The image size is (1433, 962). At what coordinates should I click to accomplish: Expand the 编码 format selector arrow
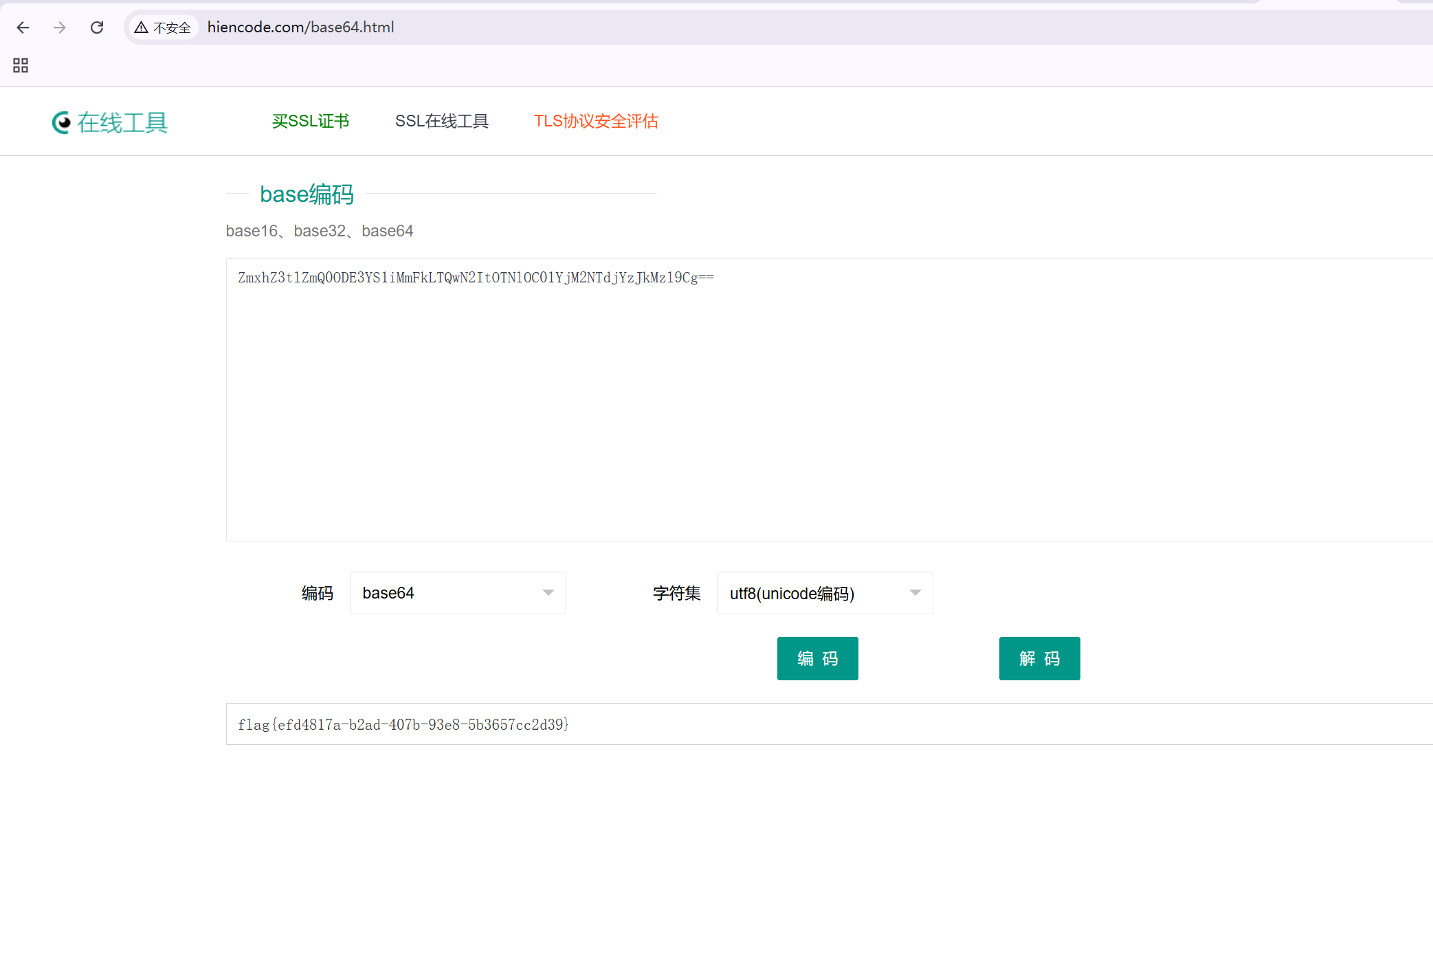(548, 592)
